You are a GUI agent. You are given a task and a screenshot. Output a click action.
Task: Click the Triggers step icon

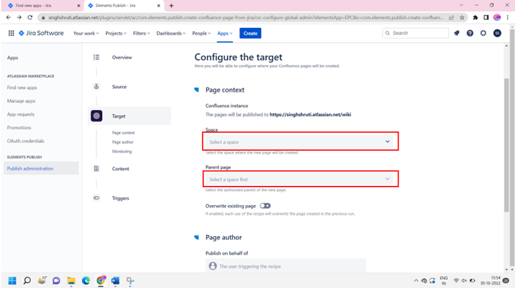(96, 198)
